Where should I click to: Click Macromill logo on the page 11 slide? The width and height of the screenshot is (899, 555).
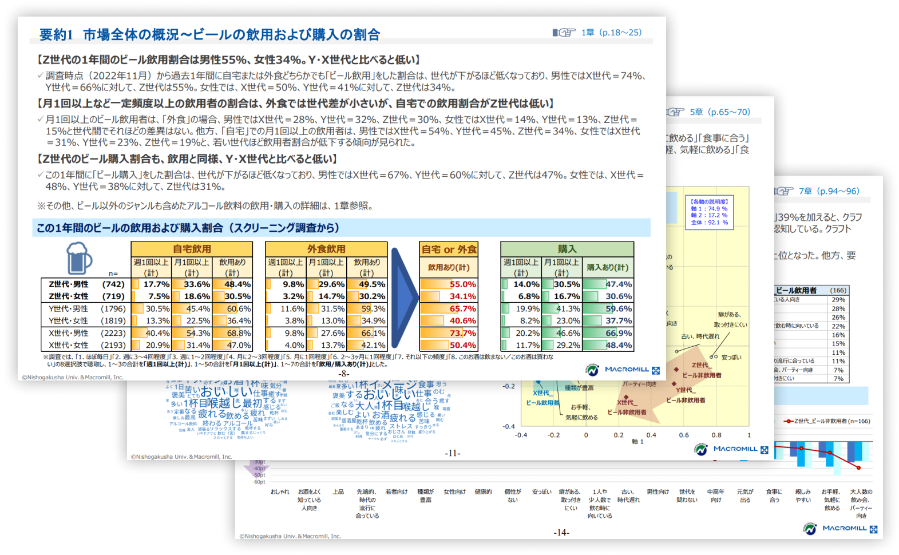[x=731, y=449]
